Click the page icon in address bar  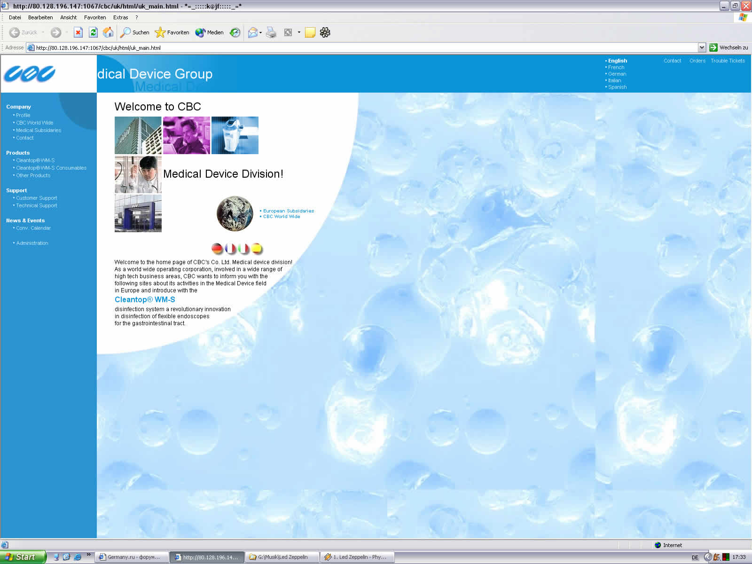click(x=31, y=47)
